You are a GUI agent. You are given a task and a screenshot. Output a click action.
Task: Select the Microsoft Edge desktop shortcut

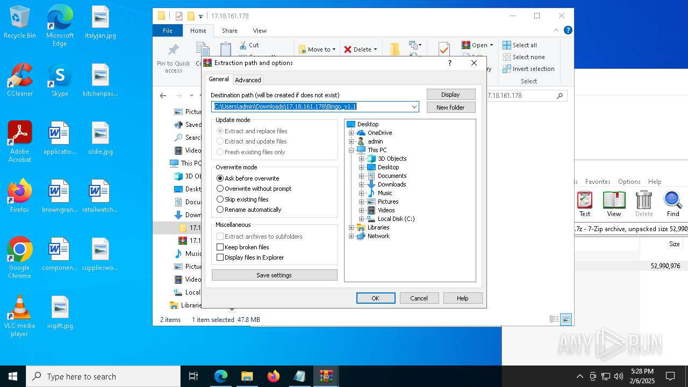tap(60, 26)
